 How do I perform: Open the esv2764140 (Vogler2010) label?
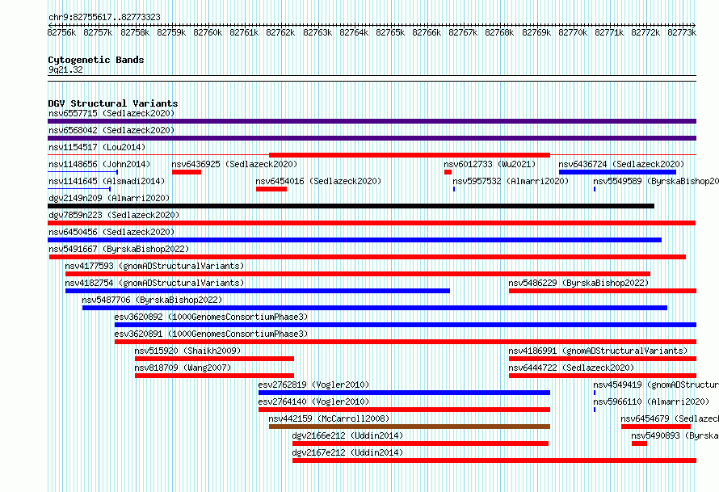[x=313, y=402]
